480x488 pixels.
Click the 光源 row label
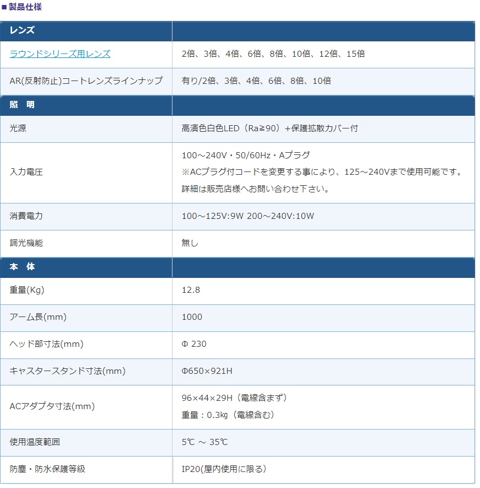(18, 128)
